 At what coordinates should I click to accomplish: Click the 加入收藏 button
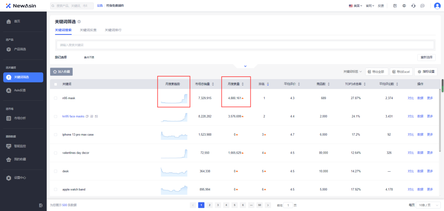(61, 72)
